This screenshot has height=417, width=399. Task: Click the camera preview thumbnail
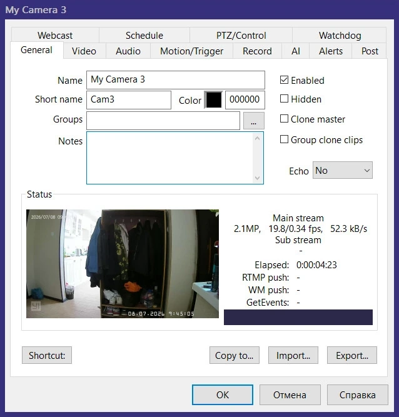(123, 264)
